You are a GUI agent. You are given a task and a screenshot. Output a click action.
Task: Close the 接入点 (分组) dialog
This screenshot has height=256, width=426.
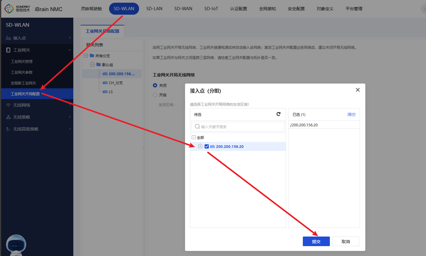pyautogui.click(x=358, y=90)
